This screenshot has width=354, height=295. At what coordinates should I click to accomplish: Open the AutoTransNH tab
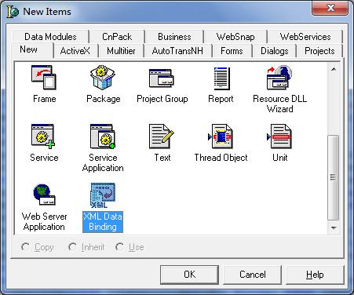pos(177,51)
